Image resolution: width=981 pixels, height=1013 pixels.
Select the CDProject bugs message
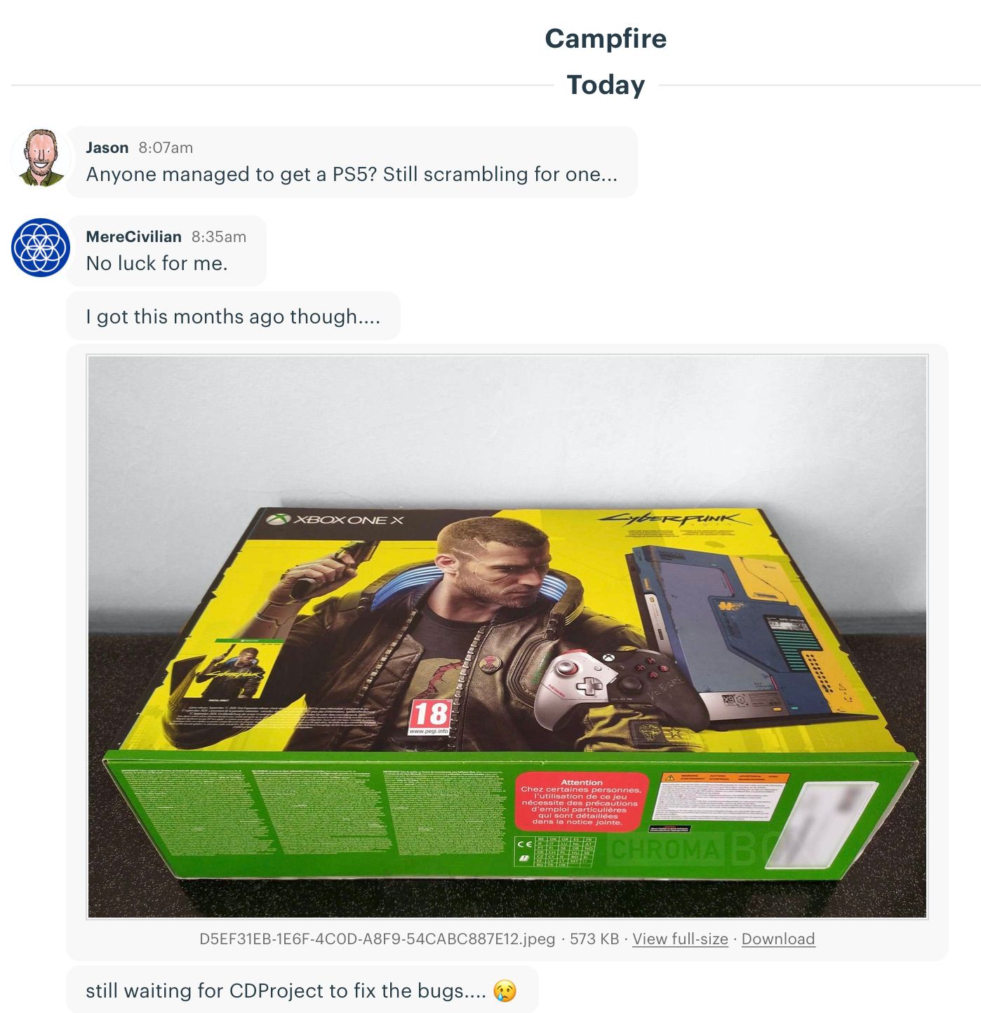point(302,990)
